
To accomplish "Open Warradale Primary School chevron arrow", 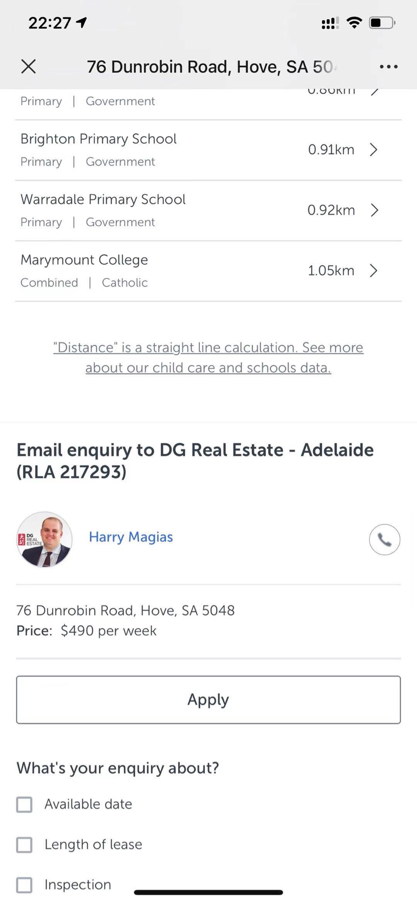I will pyautogui.click(x=374, y=210).
